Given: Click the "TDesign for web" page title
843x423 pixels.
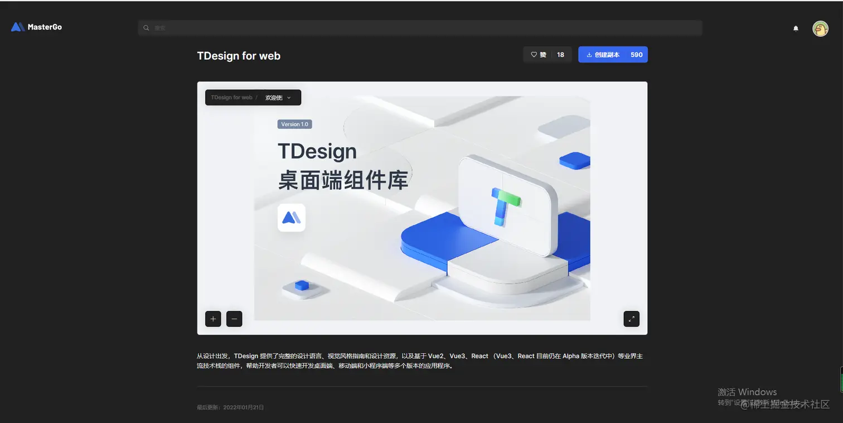Looking at the screenshot, I should [x=239, y=56].
